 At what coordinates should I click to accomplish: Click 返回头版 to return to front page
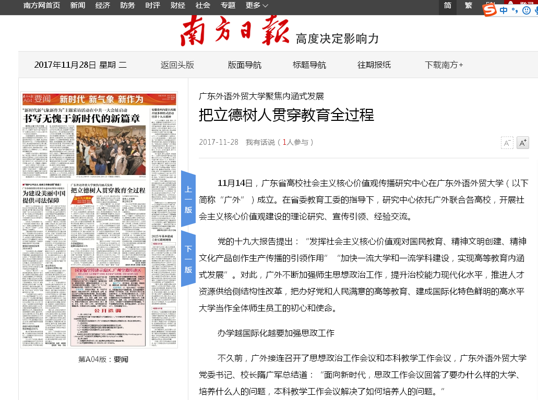[177, 65]
